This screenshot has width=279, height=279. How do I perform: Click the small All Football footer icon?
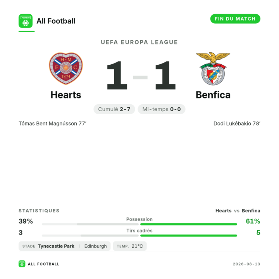pos(22,264)
